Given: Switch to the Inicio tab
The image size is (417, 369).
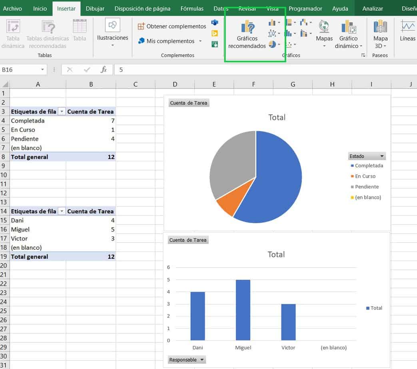Looking at the screenshot, I should pos(40,8).
